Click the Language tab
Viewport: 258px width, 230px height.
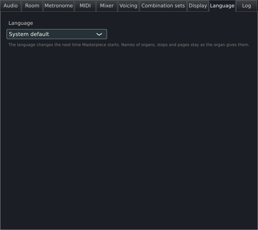pos(222,6)
